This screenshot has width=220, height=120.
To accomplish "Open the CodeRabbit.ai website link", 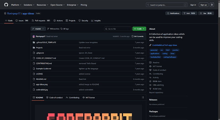I will pos(165,45).
